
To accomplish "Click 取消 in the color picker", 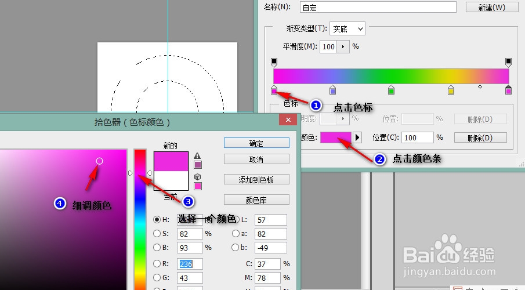I will (x=256, y=159).
